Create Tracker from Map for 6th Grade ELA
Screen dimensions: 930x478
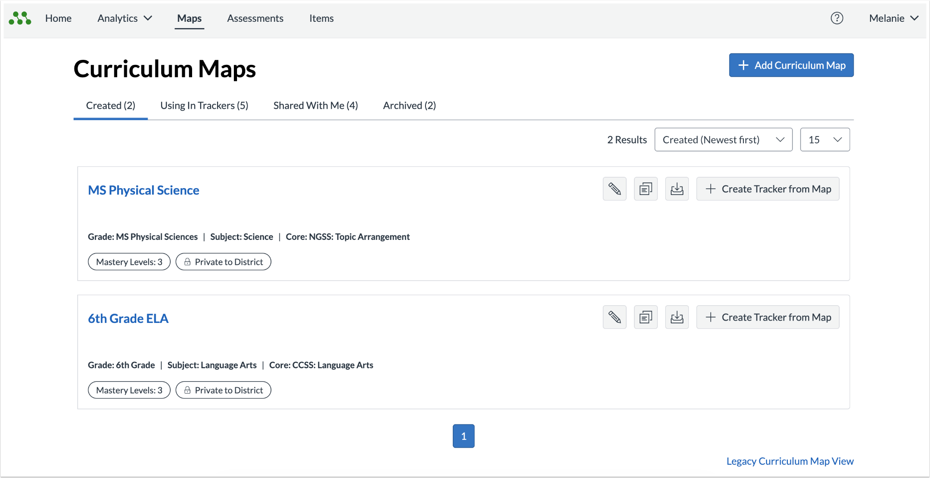(768, 317)
